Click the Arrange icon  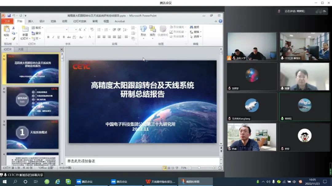[x=152, y=29]
